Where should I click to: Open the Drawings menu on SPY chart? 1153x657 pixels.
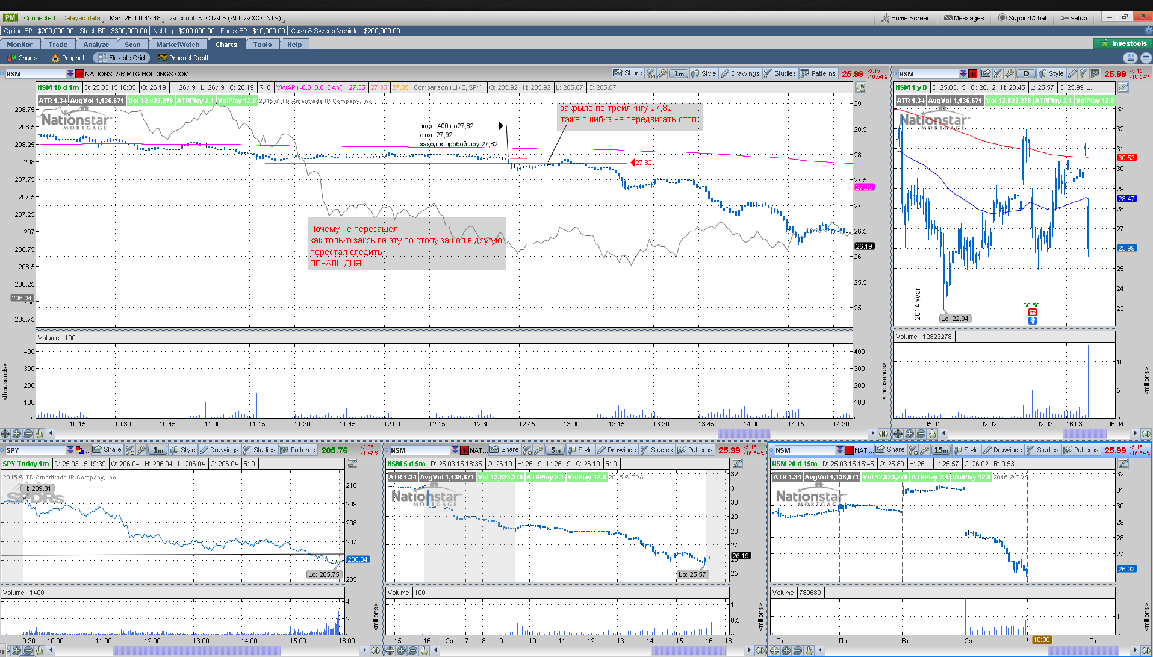219,450
